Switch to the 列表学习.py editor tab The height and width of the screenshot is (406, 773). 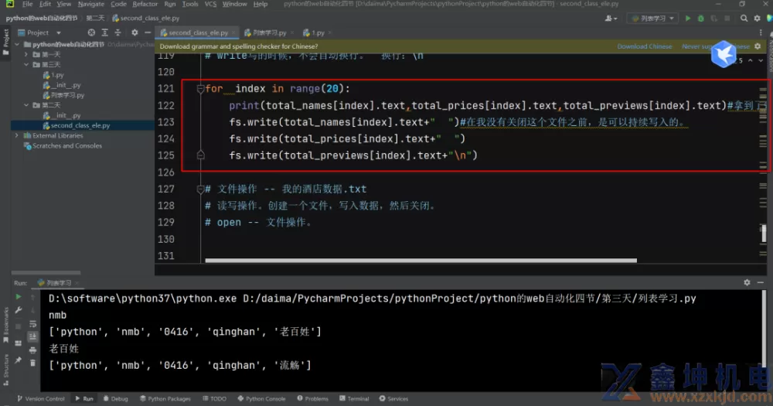269,32
